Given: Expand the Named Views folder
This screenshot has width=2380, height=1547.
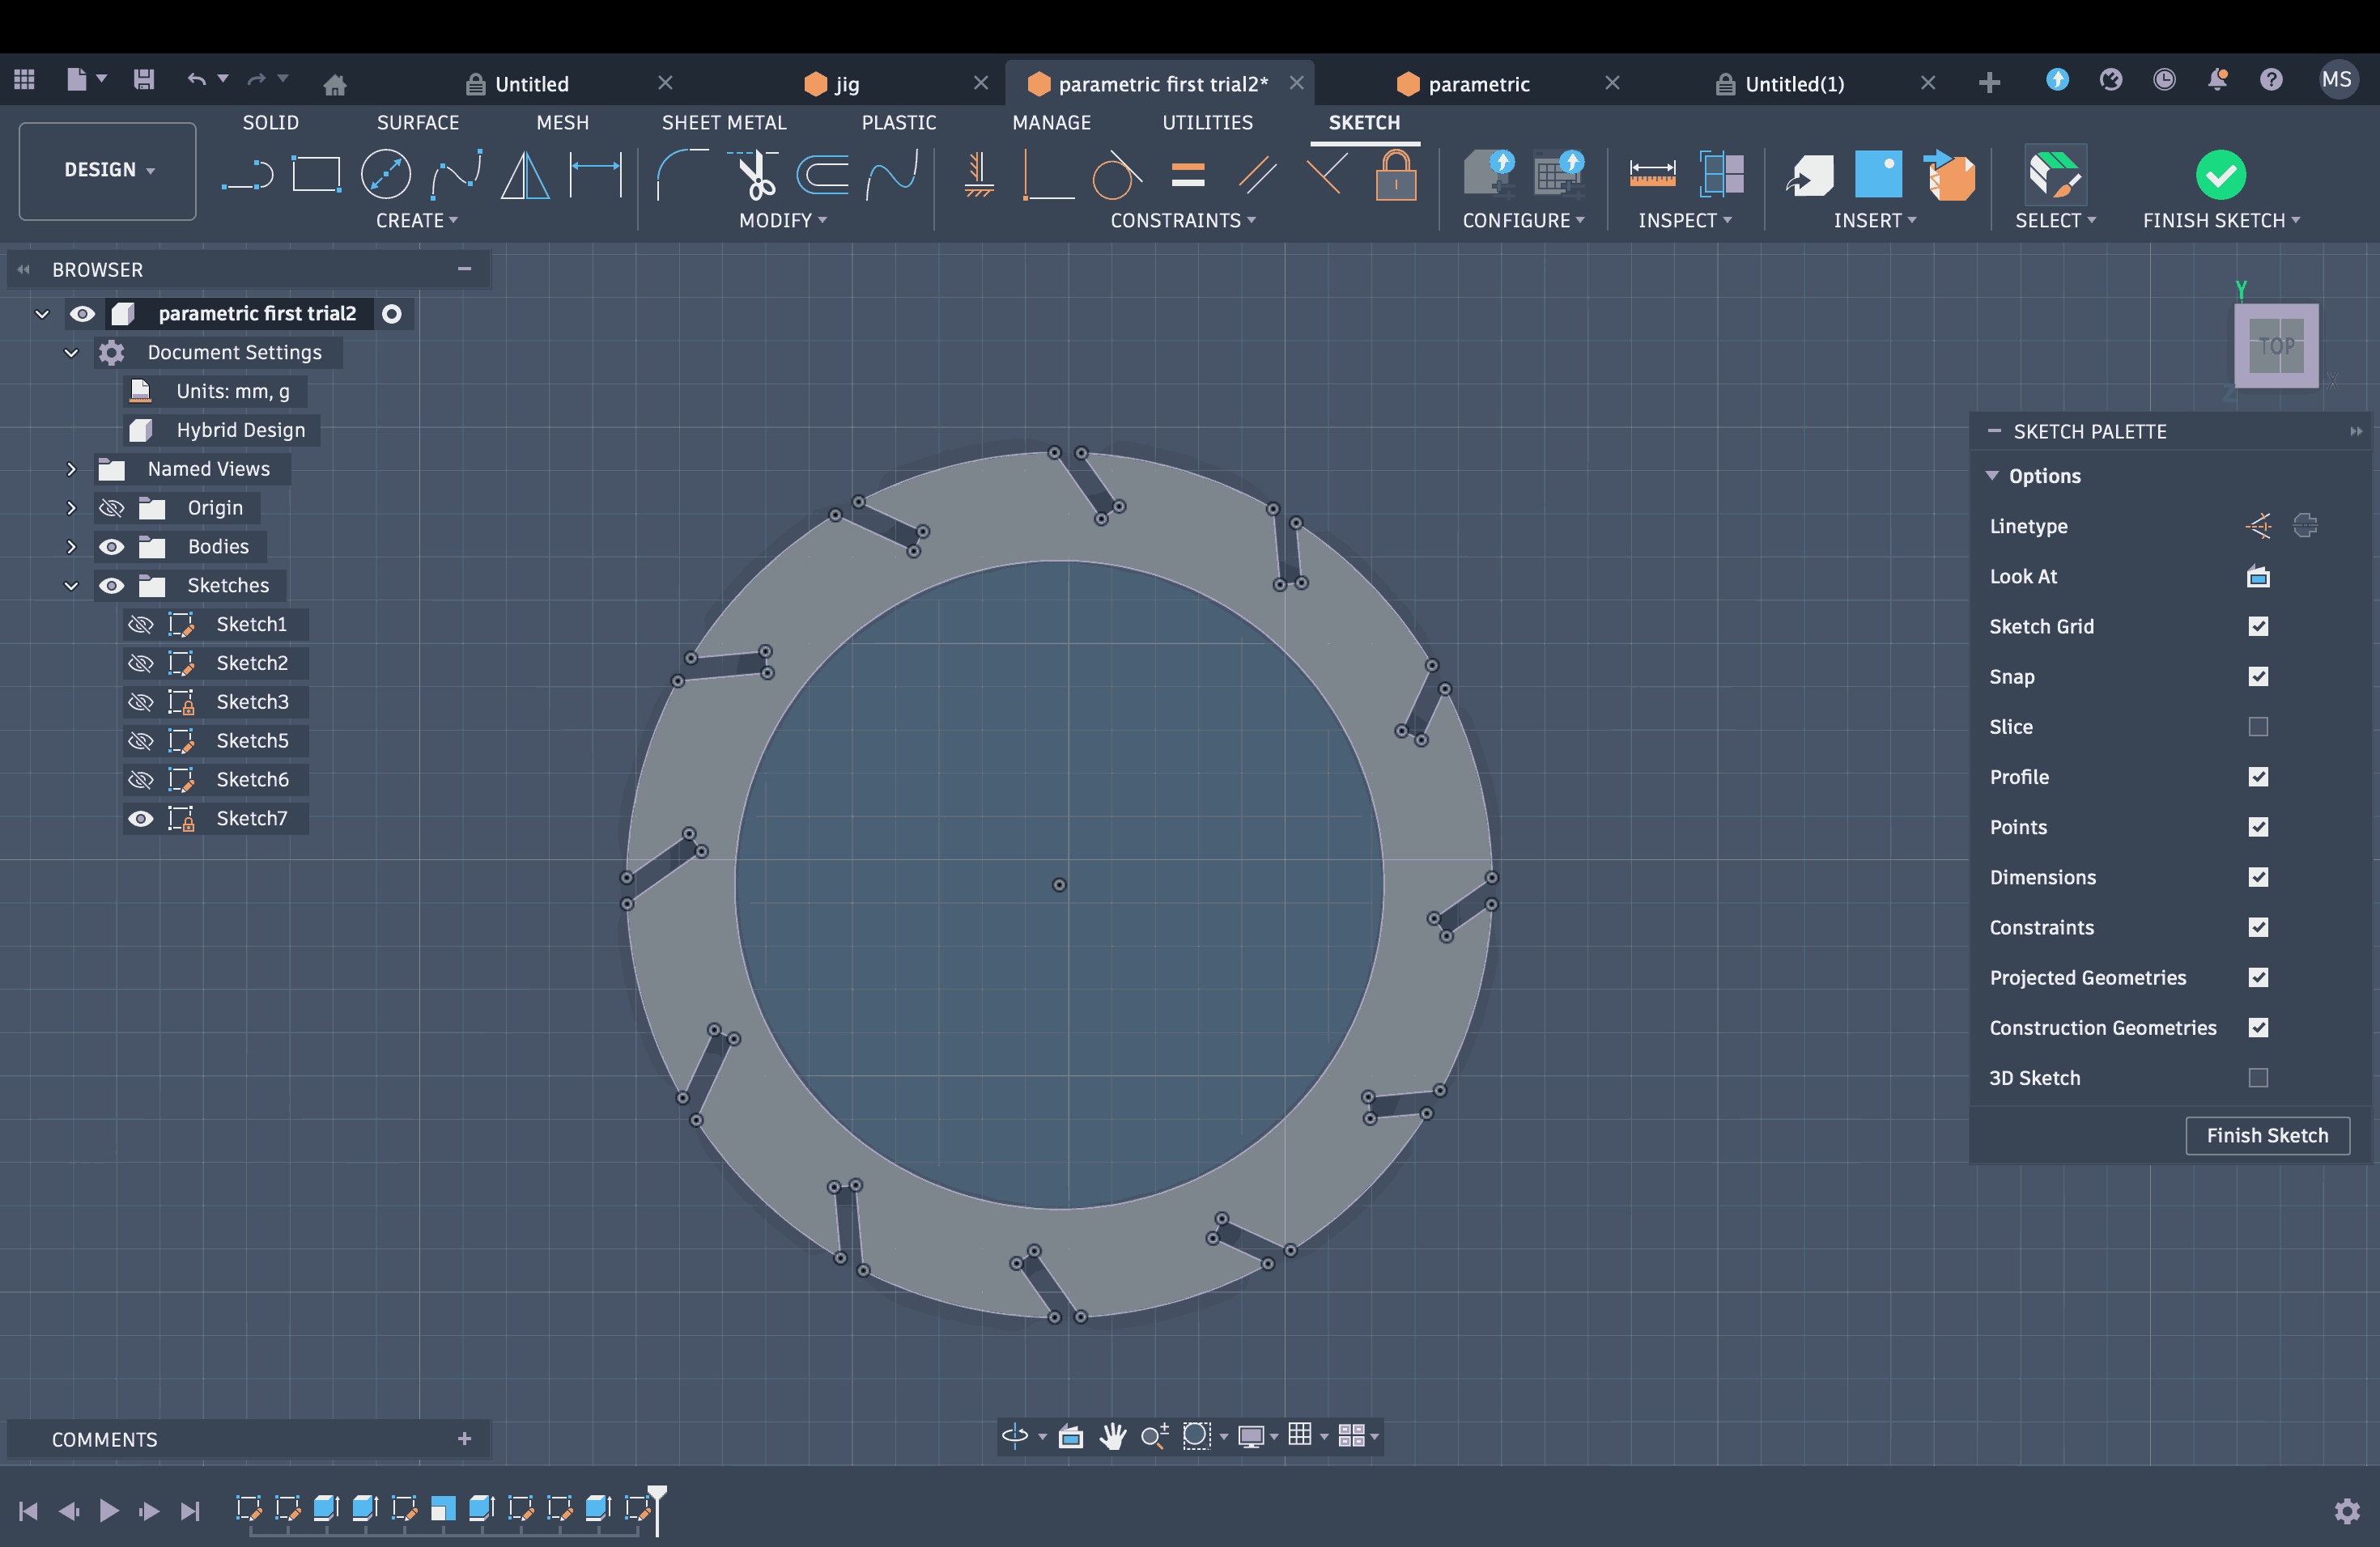Looking at the screenshot, I should 71,468.
